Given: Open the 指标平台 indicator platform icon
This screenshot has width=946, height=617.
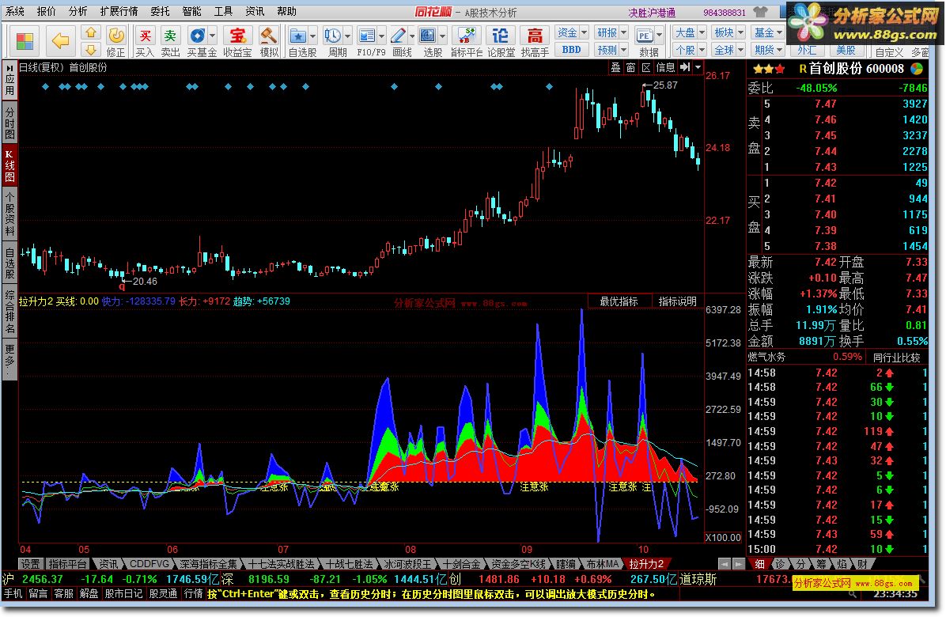Looking at the screenshot, I should [466, 36].
